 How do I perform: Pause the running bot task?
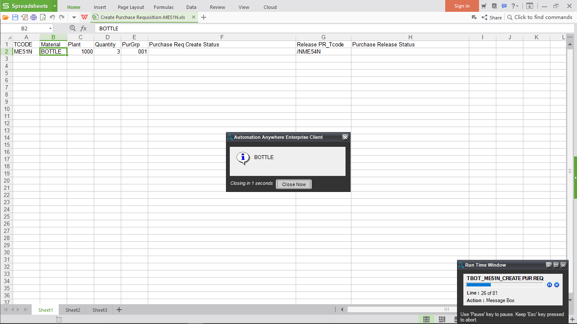pyautogui.click(x=550, y=285)
